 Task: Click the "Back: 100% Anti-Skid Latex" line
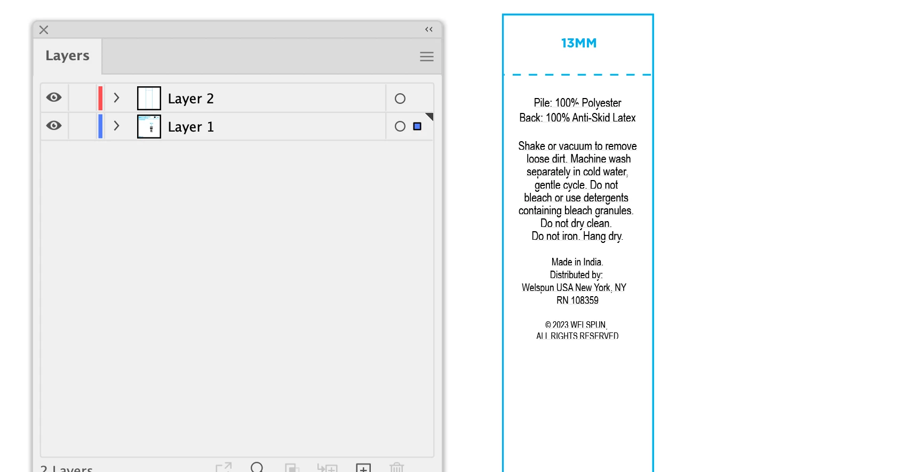click(578, 118)
